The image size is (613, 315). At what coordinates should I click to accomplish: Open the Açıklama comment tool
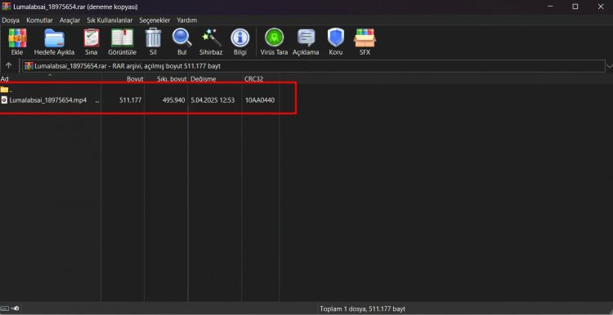pos(306,42)
